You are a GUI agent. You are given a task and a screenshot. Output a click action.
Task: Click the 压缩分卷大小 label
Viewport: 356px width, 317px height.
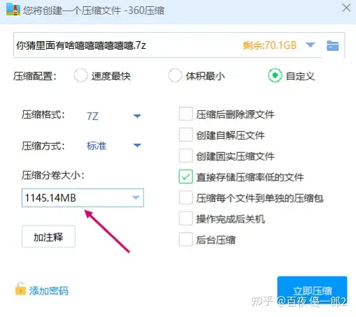tap(53, 175)
